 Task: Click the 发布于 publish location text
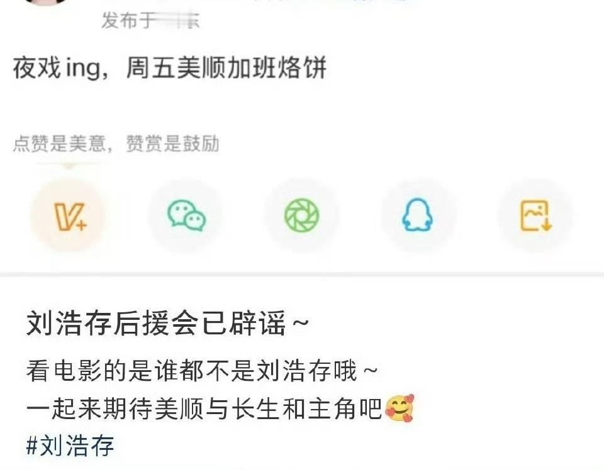(x=128, y=20)
